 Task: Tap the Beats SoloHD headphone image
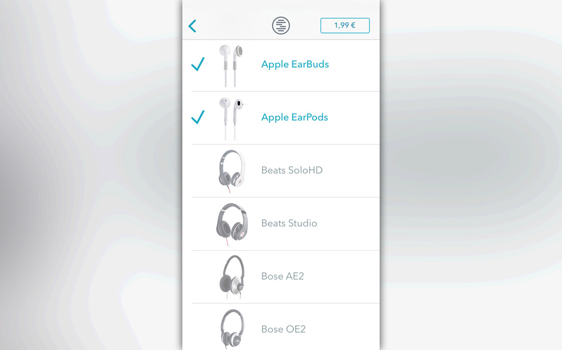tap(231, 171)
